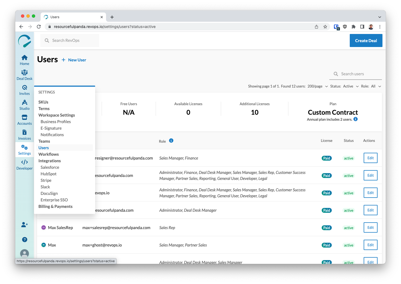Click the info icon next to Role
401x284 pixels.
tap(171, 141)
